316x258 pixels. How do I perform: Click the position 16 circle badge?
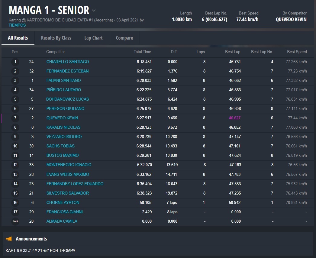[15, 203]
